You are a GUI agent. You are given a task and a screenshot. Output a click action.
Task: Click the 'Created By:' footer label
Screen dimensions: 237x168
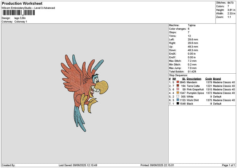coord(8,165)
